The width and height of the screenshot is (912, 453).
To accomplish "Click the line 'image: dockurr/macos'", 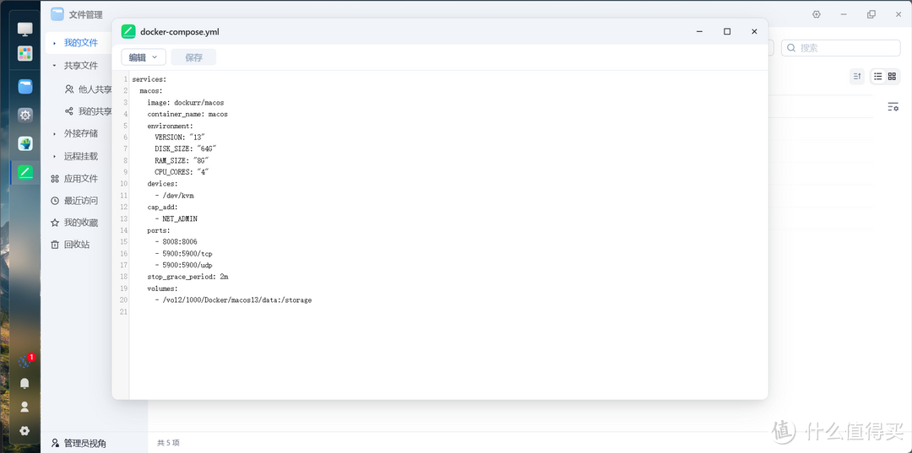I will tap(186, 103).
